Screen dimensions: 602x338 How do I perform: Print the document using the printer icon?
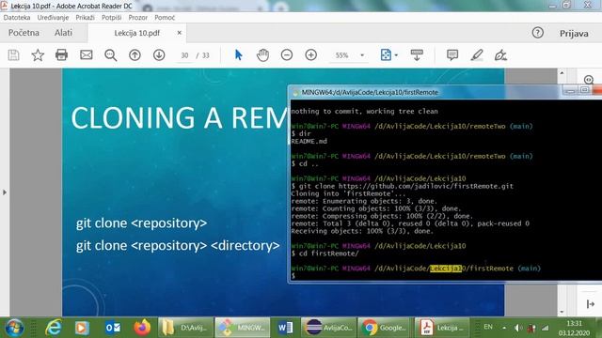coord(61,55)
